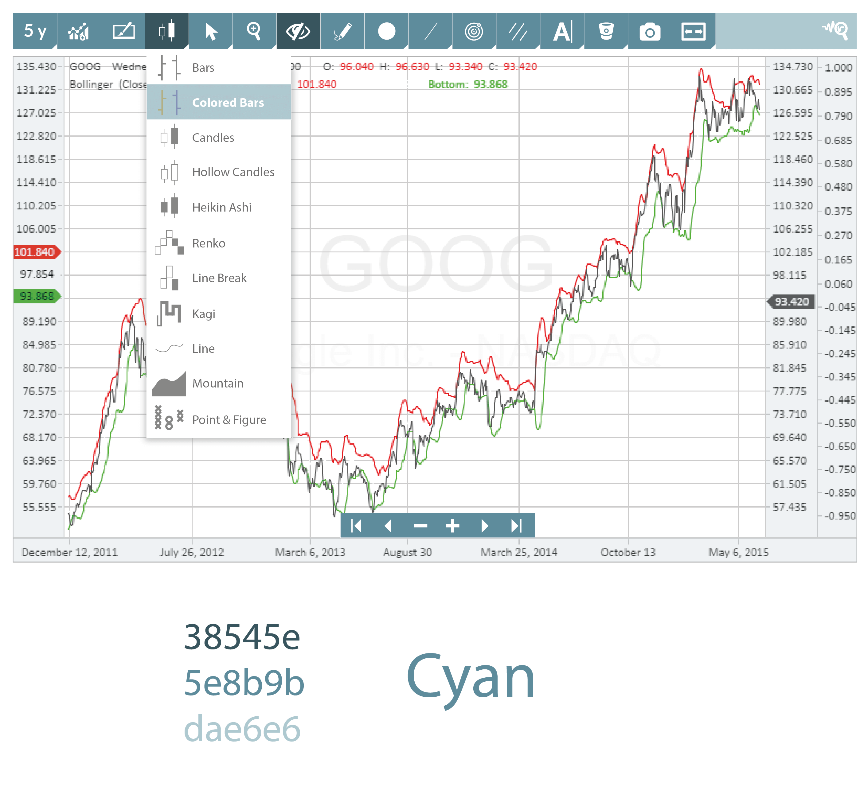Open the indicators studies dropdown

pos(79,31)
